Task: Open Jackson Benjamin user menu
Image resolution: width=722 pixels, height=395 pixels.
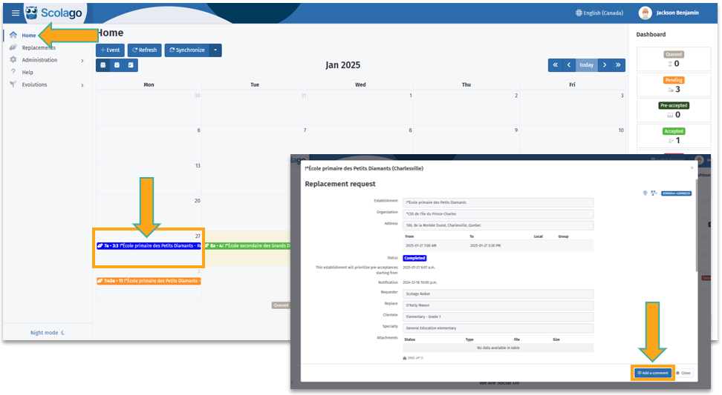Action: tap(669, 13)
